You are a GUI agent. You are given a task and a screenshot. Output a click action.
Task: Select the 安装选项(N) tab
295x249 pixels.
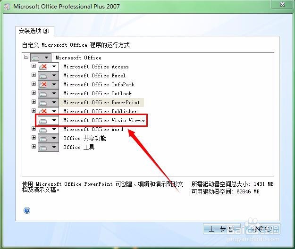[x=34, y=31]
